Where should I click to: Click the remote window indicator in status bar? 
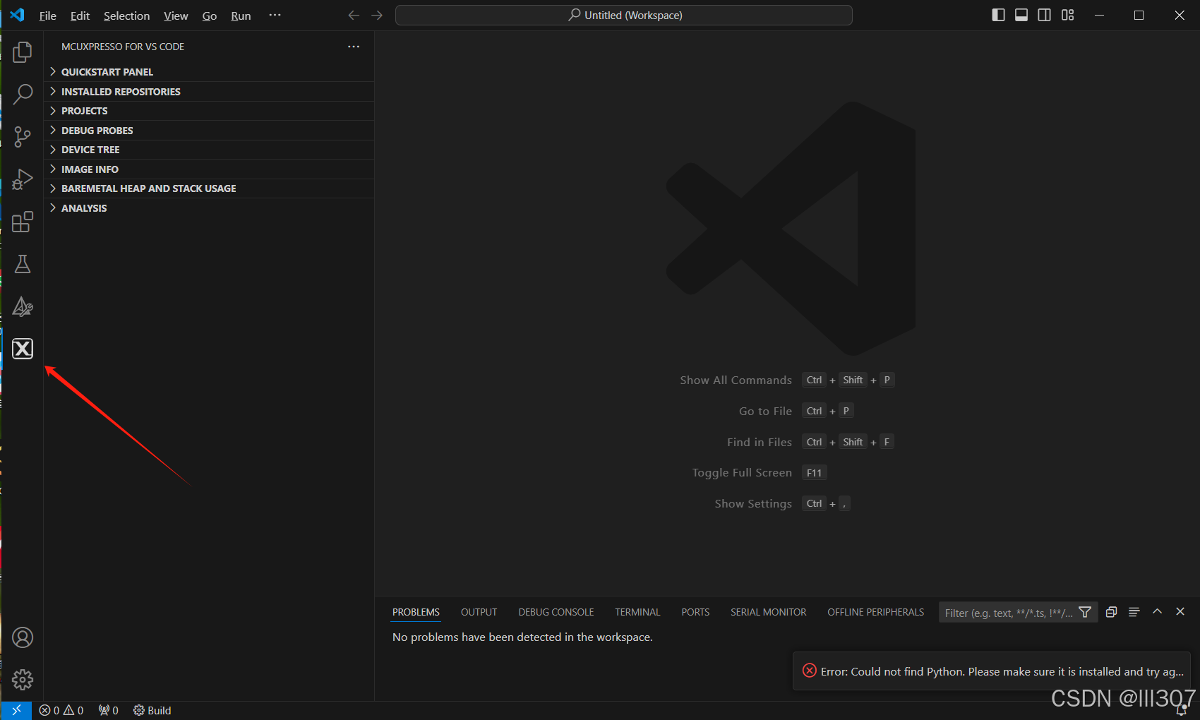pos(16,710)
